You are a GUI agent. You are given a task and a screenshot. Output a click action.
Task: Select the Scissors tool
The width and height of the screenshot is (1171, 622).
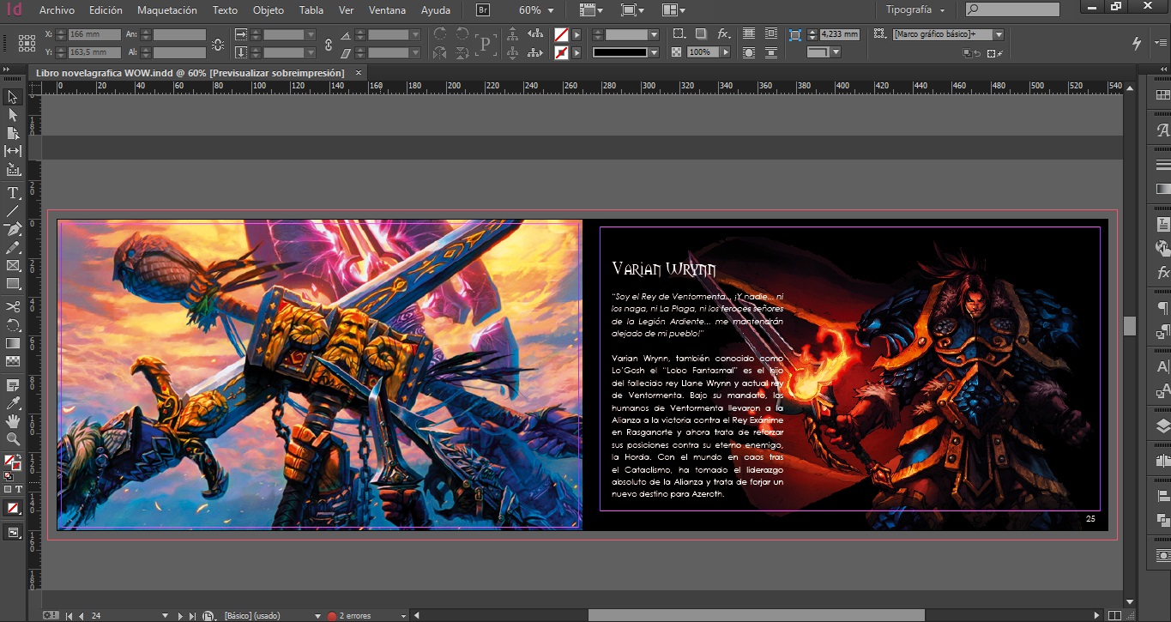click(13, 306)
